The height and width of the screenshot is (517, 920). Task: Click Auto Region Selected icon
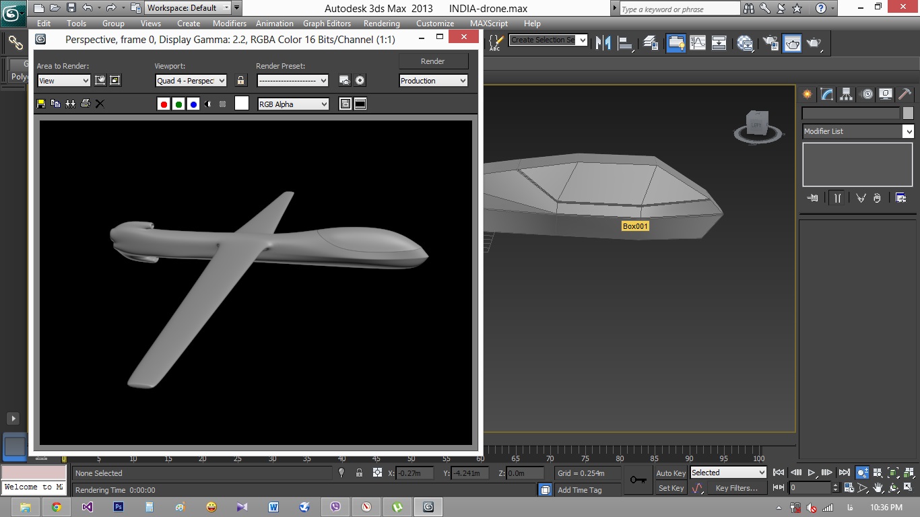coord(115,81)
